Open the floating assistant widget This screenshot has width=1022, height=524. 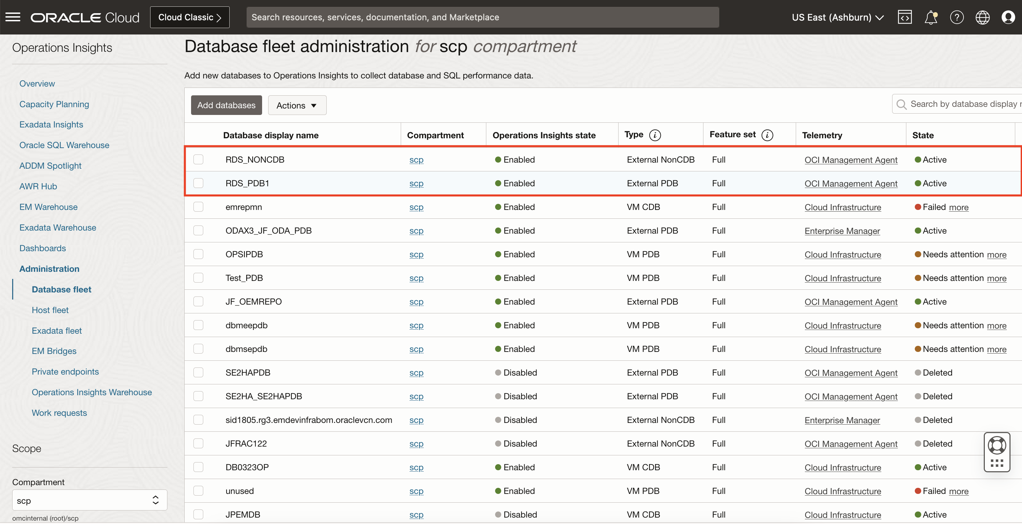click(x=997, y=452)
